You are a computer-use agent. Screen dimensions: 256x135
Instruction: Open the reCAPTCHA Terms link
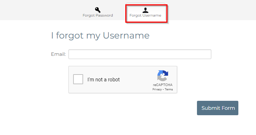coord(169,89)
